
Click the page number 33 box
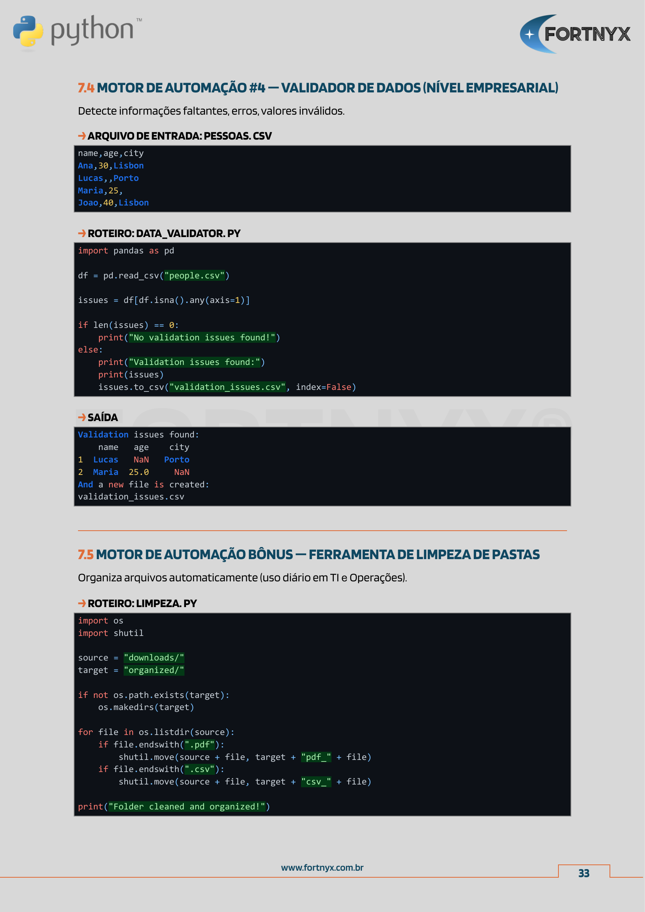click(583, 873)
